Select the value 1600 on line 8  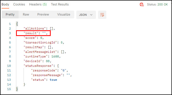tap(55, 56)
